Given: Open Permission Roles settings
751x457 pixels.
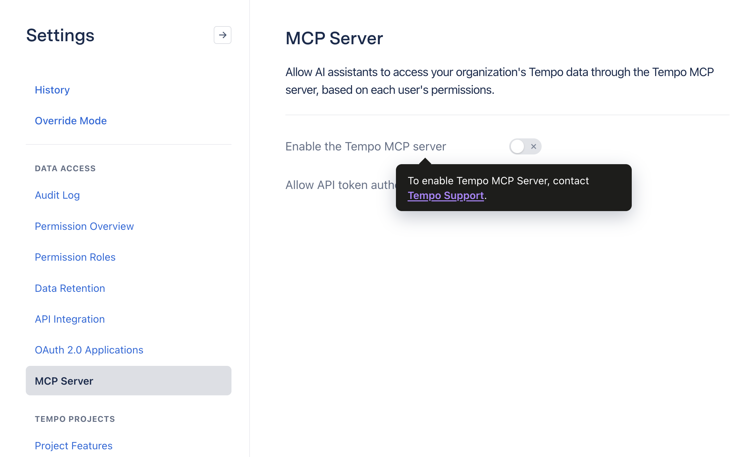Looking at the screenshot, I should pyautogui.click(x=75, y=257).
